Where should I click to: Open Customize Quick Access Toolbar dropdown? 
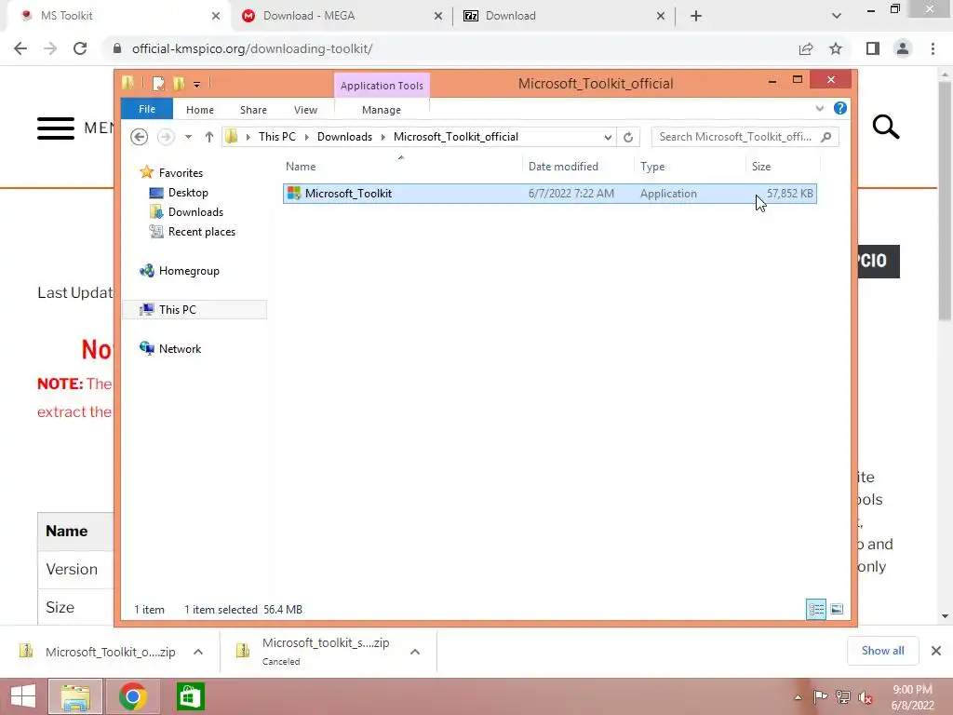pos(197,85)
